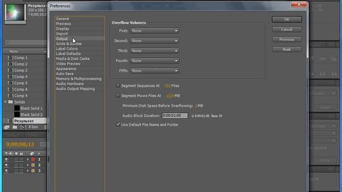
Task: Click the red label swatch of layer 1
Action: [x=33, y=159]
